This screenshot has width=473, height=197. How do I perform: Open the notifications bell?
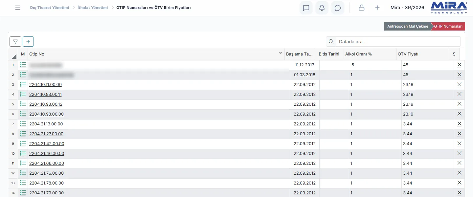(x=322, y=8)
